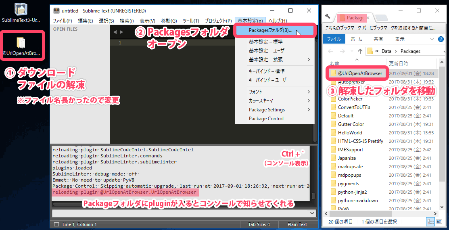This screenshot has width=449, height=230.
Task: Open the 共有 tab in Explorer ribbon
Action: (x=378, y=39)
